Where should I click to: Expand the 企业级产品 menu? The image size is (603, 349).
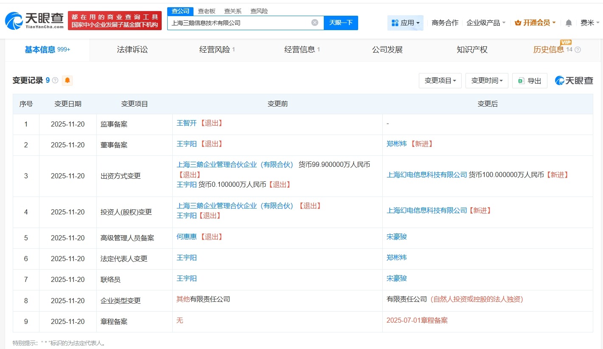tap(483, 23)
